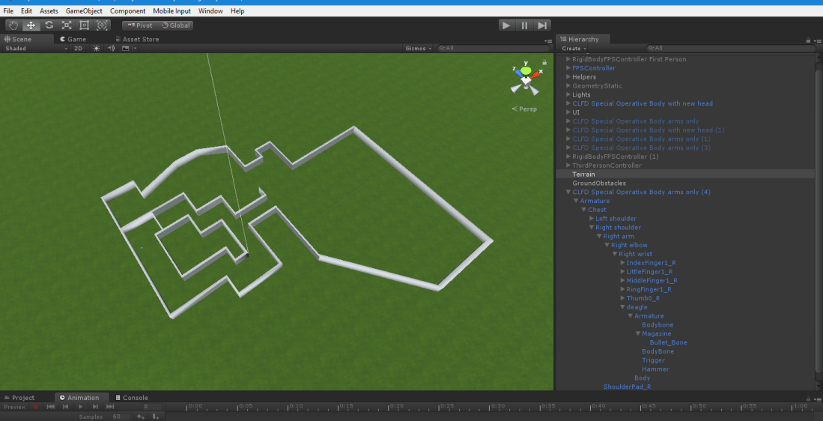Collapse the deagle object
Image resolution: width=823 pixels, height=421 pixels.
point(622,307)
